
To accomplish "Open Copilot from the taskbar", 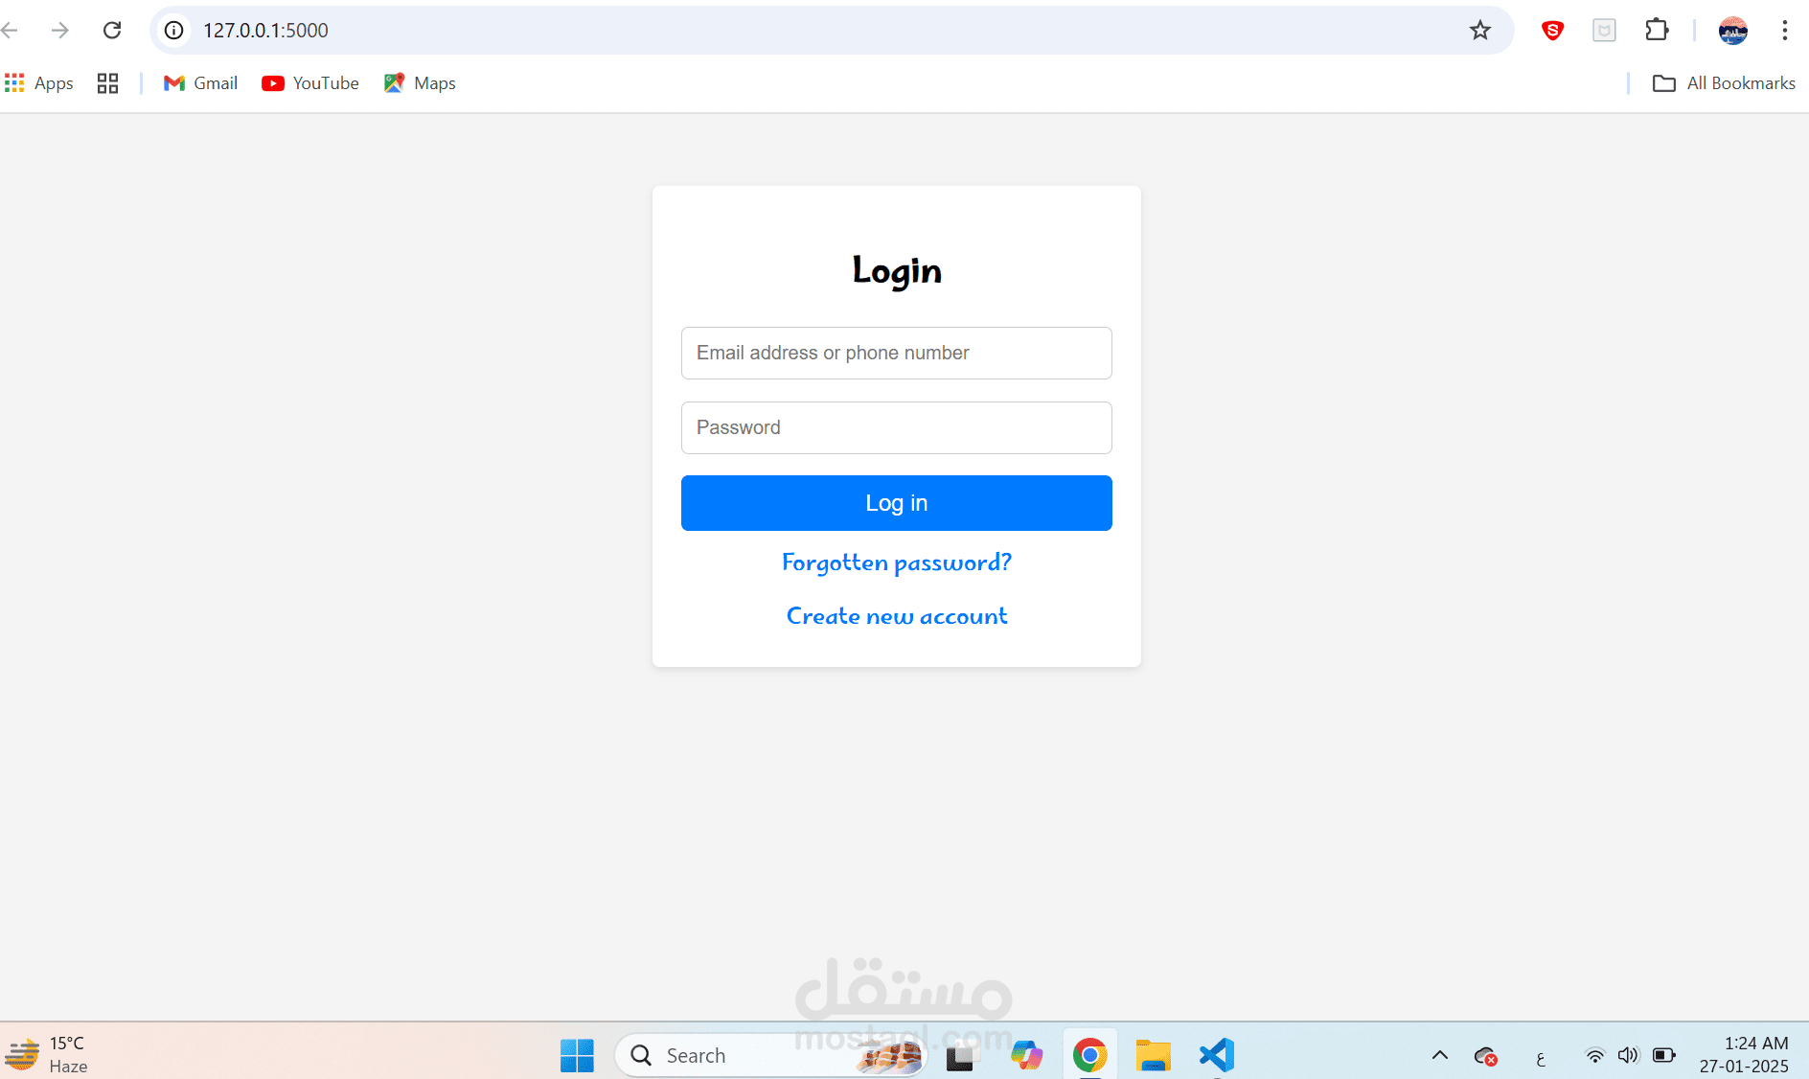I will [x=1026, y=1055].
